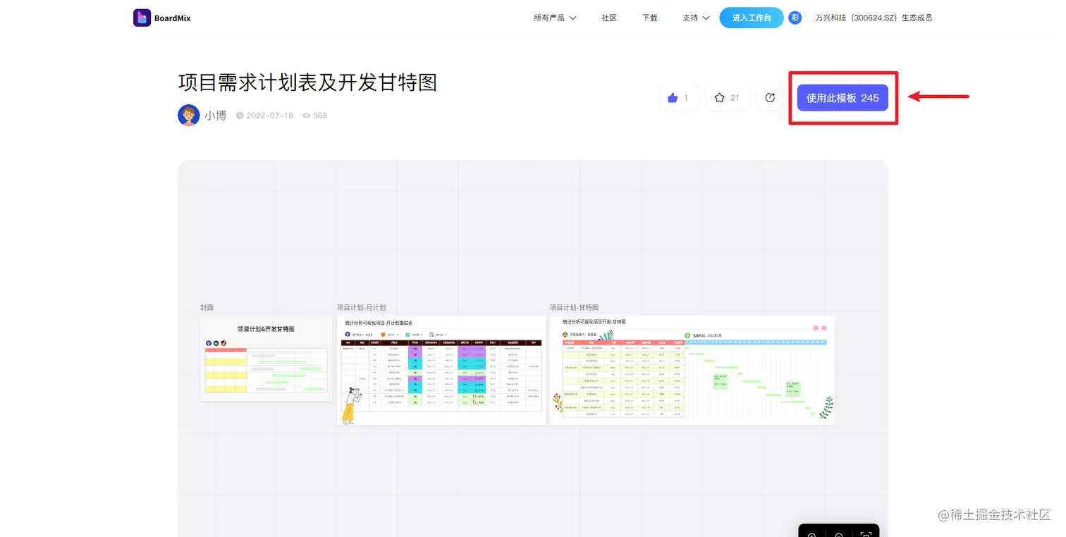The image size is (1066, 537).
Task: Open the 项目计划-甘特图 chart thumbnail
Action: 692,370
